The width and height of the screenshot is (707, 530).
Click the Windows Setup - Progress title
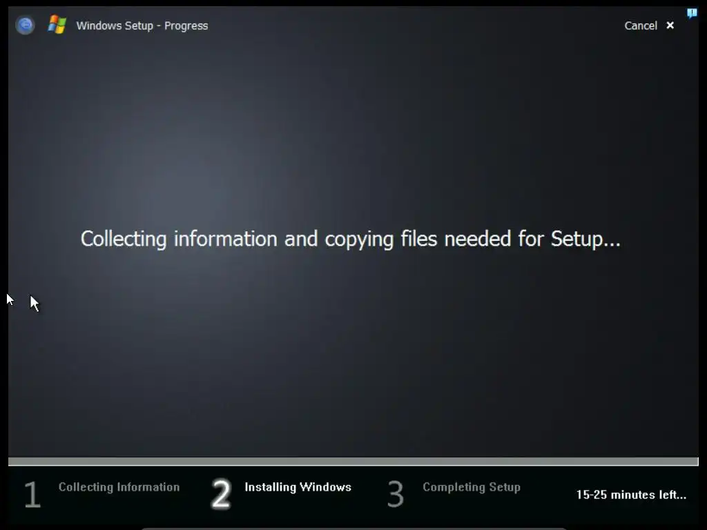142,26
